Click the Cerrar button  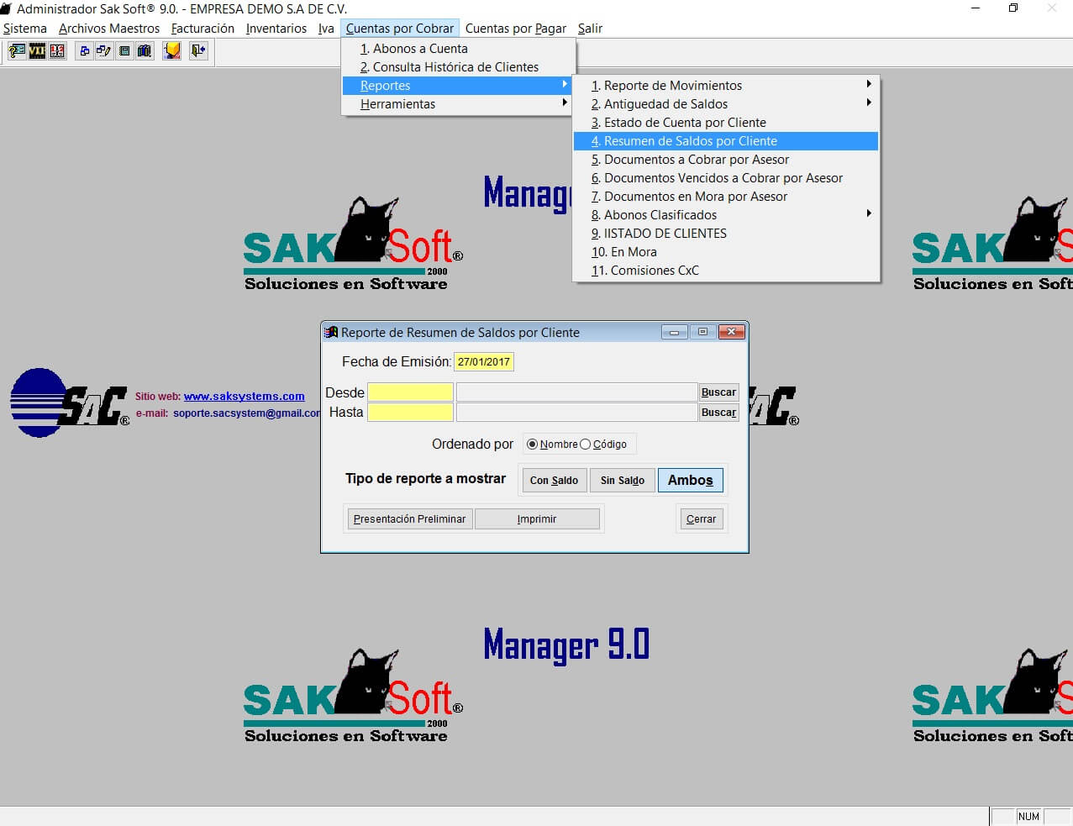pyautogui.click(x=701, y=519)
